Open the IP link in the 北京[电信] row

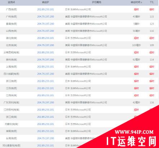[x=45, y=45]
